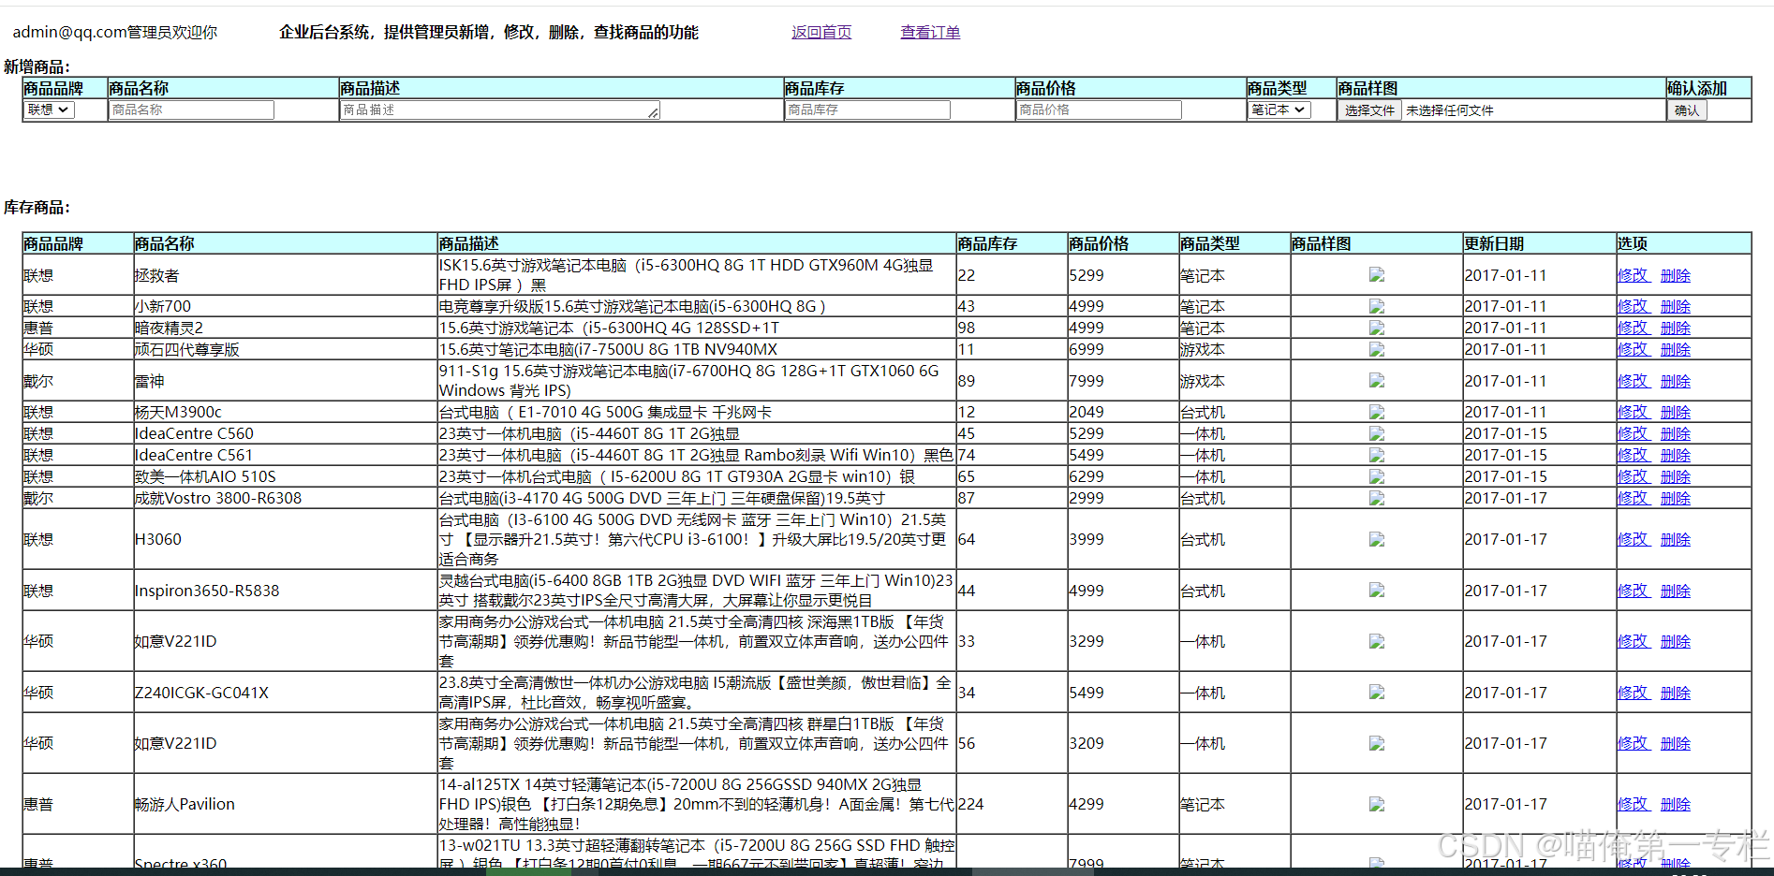1774x876 pixels.
Task: Click the sample image icon for 如意V221ID priced 3299
Action: [x=1376, y=641]
